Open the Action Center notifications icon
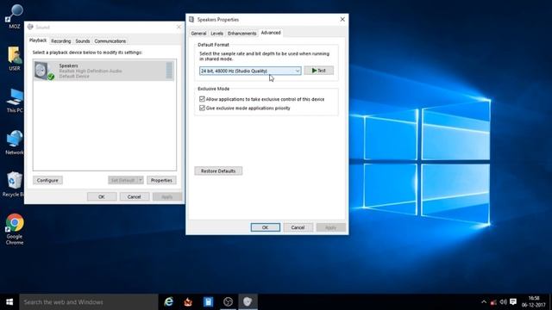 click(x=513, y=302)
